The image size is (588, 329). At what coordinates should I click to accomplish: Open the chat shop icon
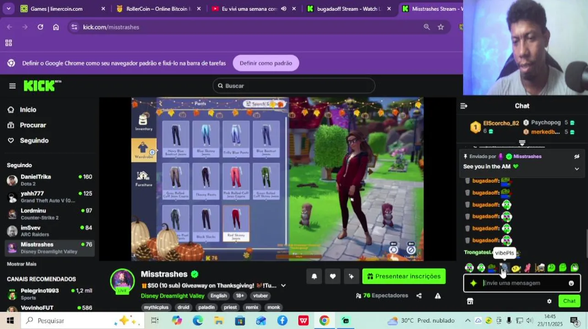tap(470, 301)
